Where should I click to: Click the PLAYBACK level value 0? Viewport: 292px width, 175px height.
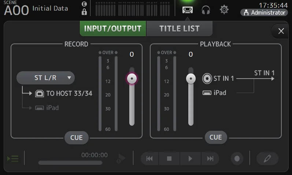[191, 54]
